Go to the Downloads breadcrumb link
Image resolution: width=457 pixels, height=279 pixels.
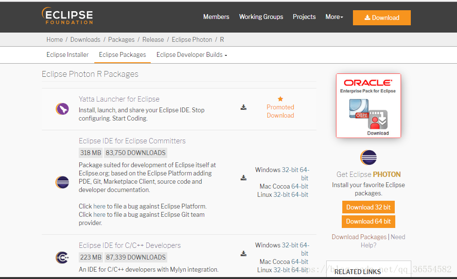pyautogui.click(x=85, y=40)
